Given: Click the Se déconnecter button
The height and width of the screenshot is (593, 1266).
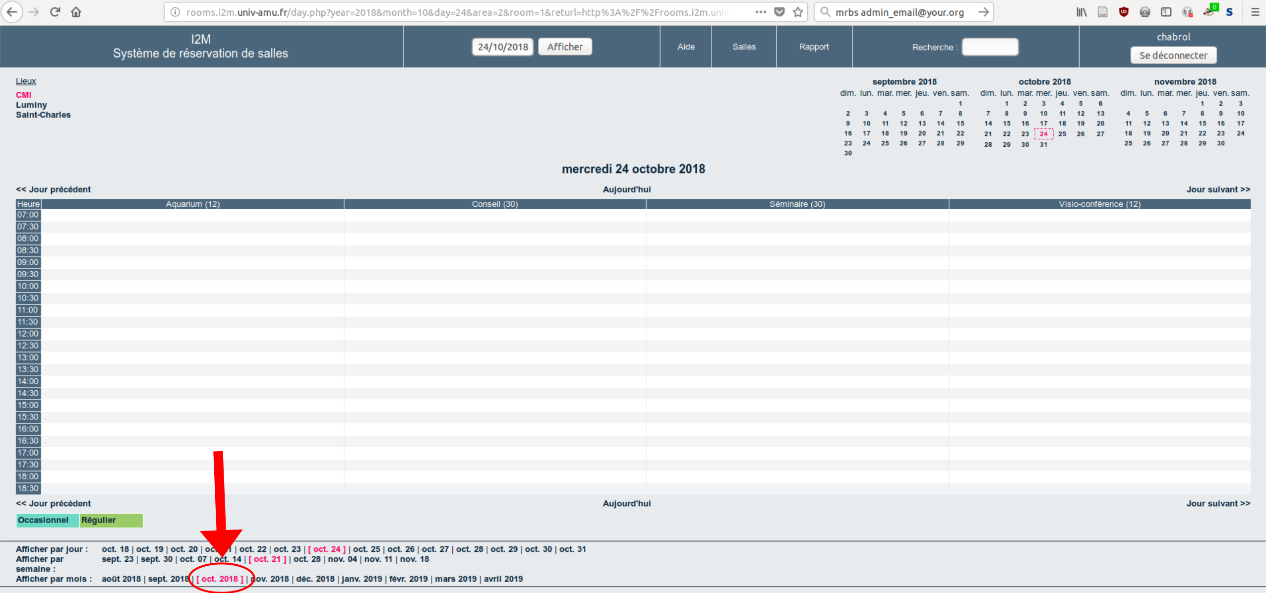Looking at the screenshot, I should tap(1173, 56).
